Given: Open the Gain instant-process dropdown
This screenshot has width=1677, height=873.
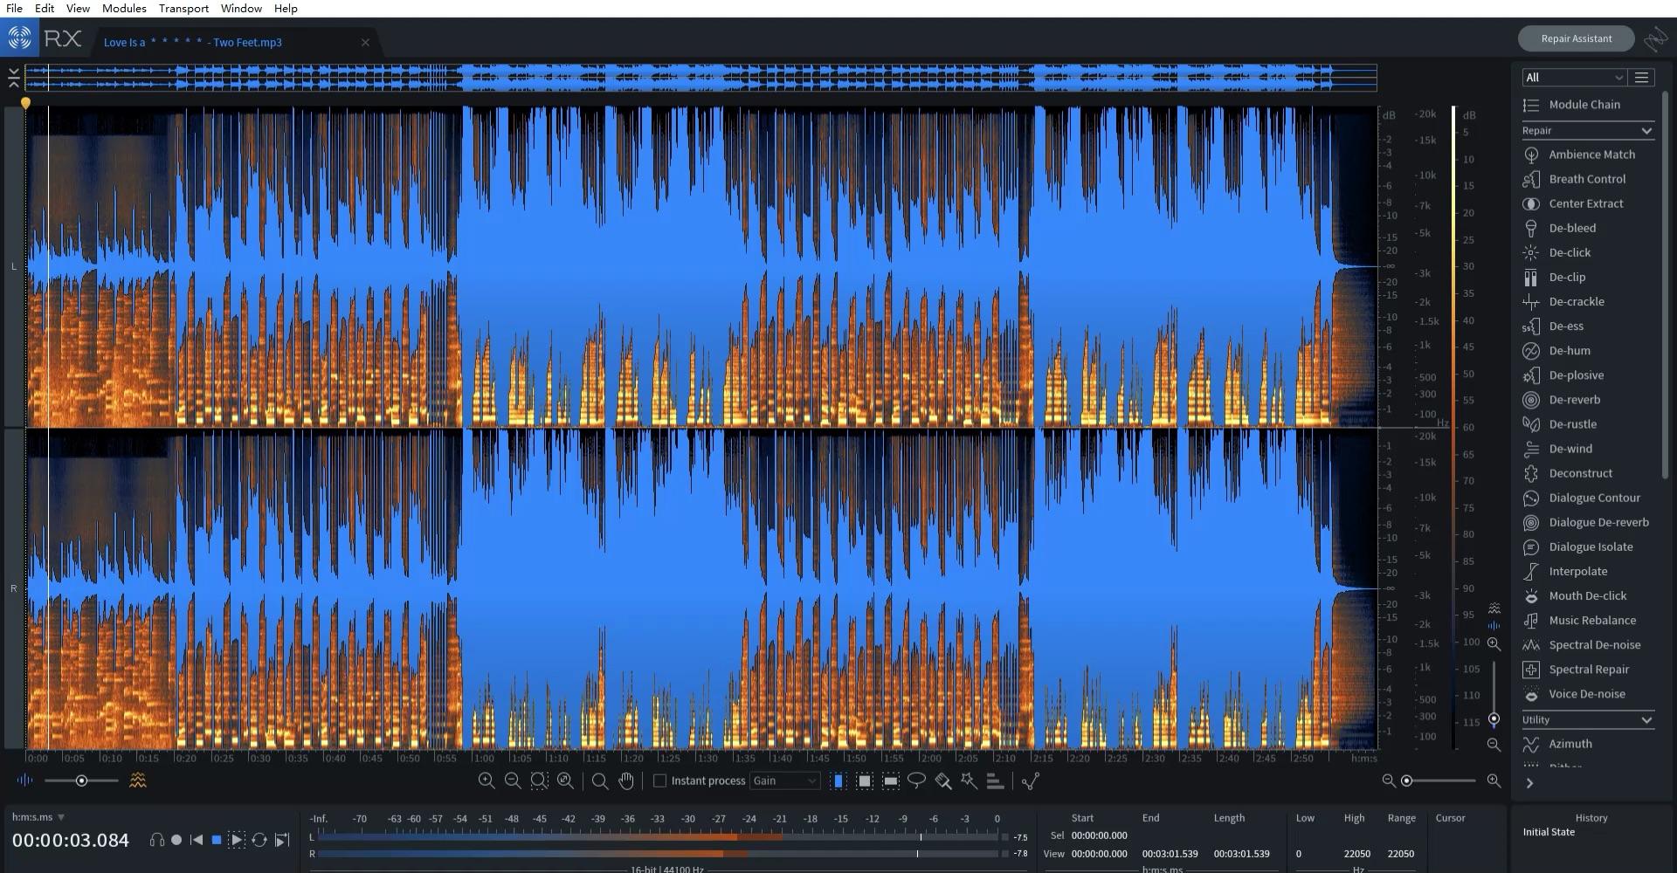Looking at the screenshot, I should 784,780.
